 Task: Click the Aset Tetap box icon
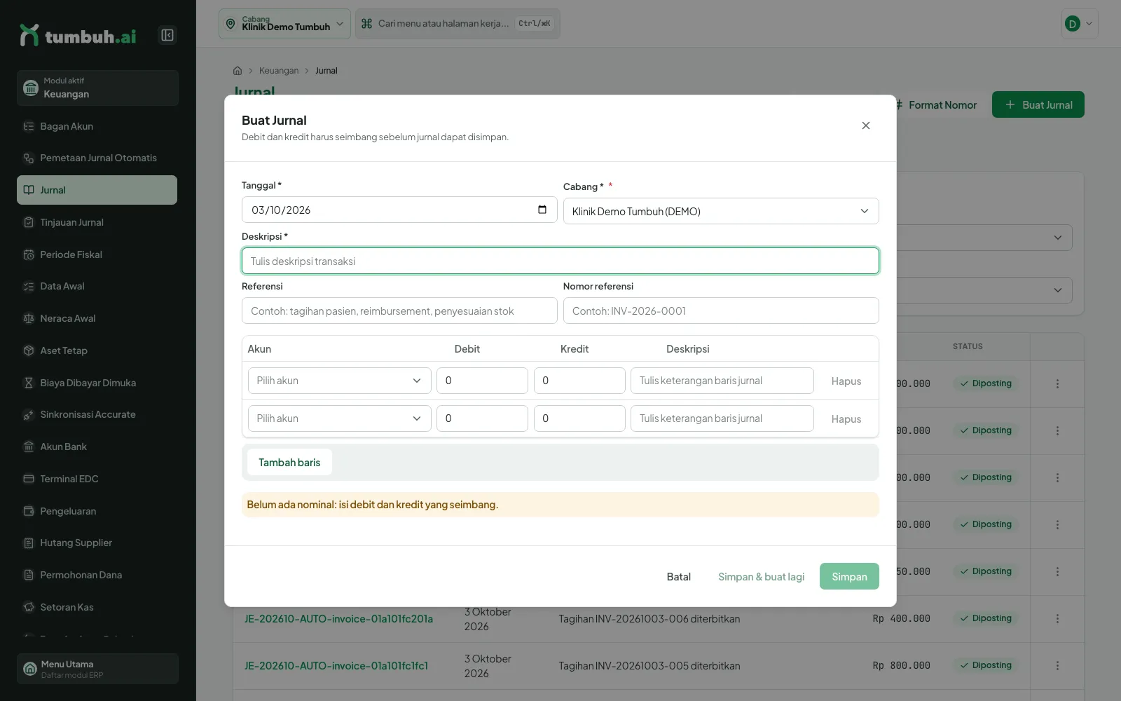coord(29,350)
